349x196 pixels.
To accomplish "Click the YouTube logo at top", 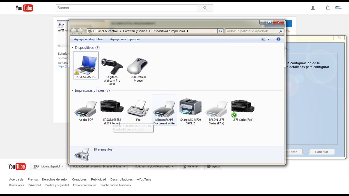I will tap(24, 8).
